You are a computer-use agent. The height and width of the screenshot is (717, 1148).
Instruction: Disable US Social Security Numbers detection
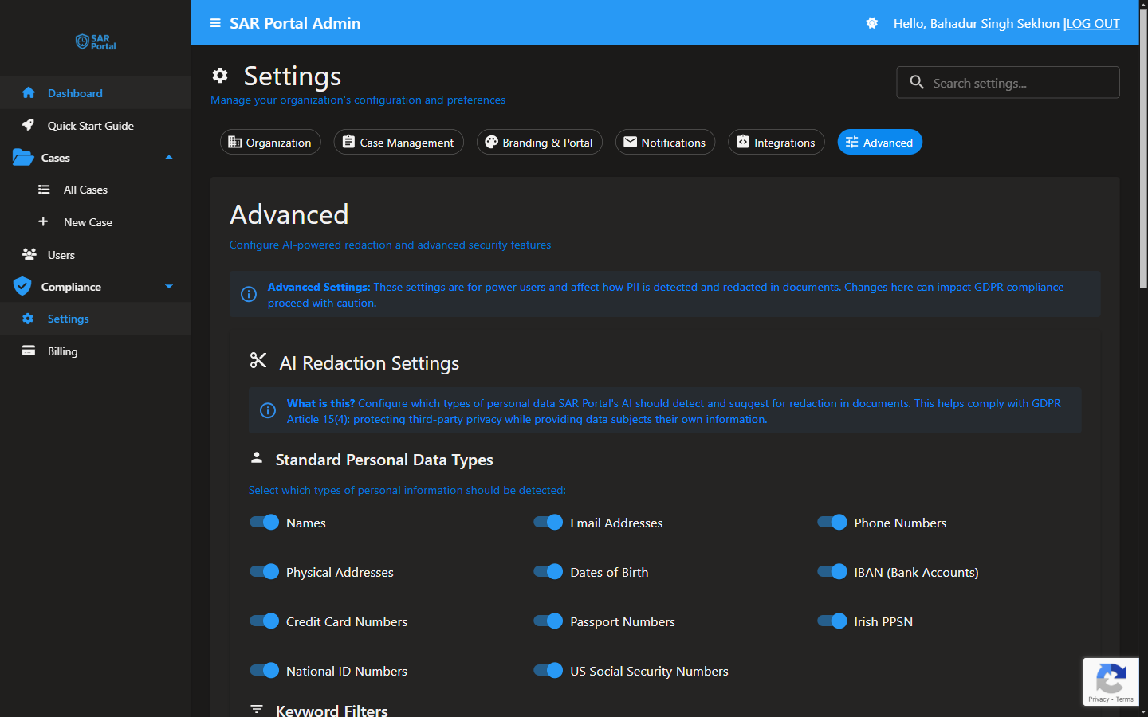click(x=548, y=670)
